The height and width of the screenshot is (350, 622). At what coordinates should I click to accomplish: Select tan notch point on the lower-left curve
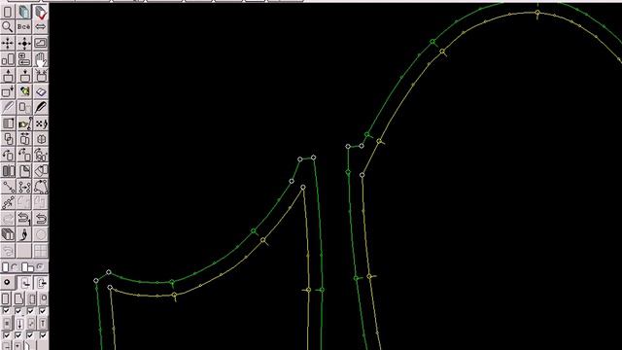tap(174, 296)
